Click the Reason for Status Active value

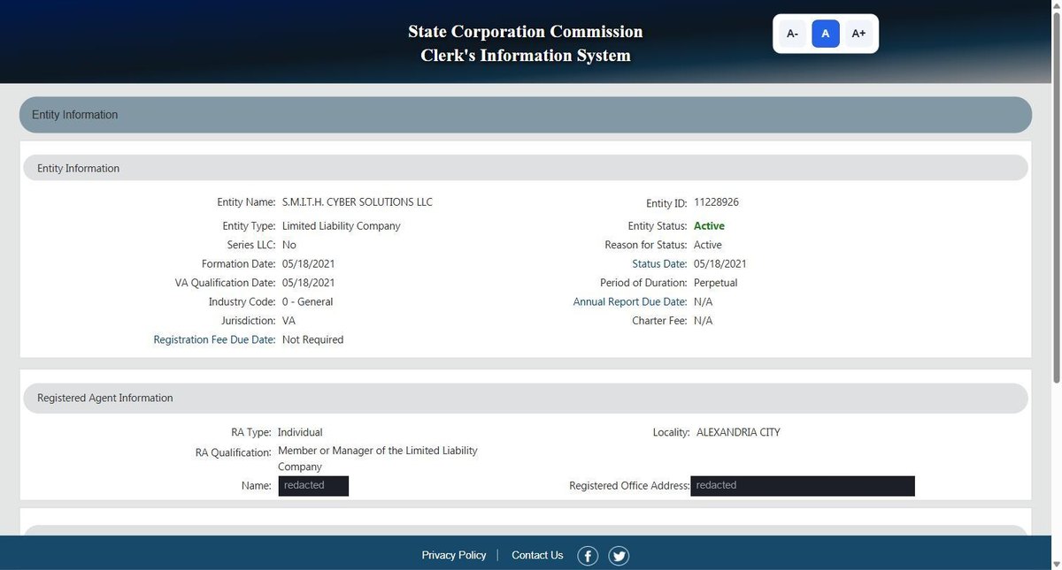(708, 245)
